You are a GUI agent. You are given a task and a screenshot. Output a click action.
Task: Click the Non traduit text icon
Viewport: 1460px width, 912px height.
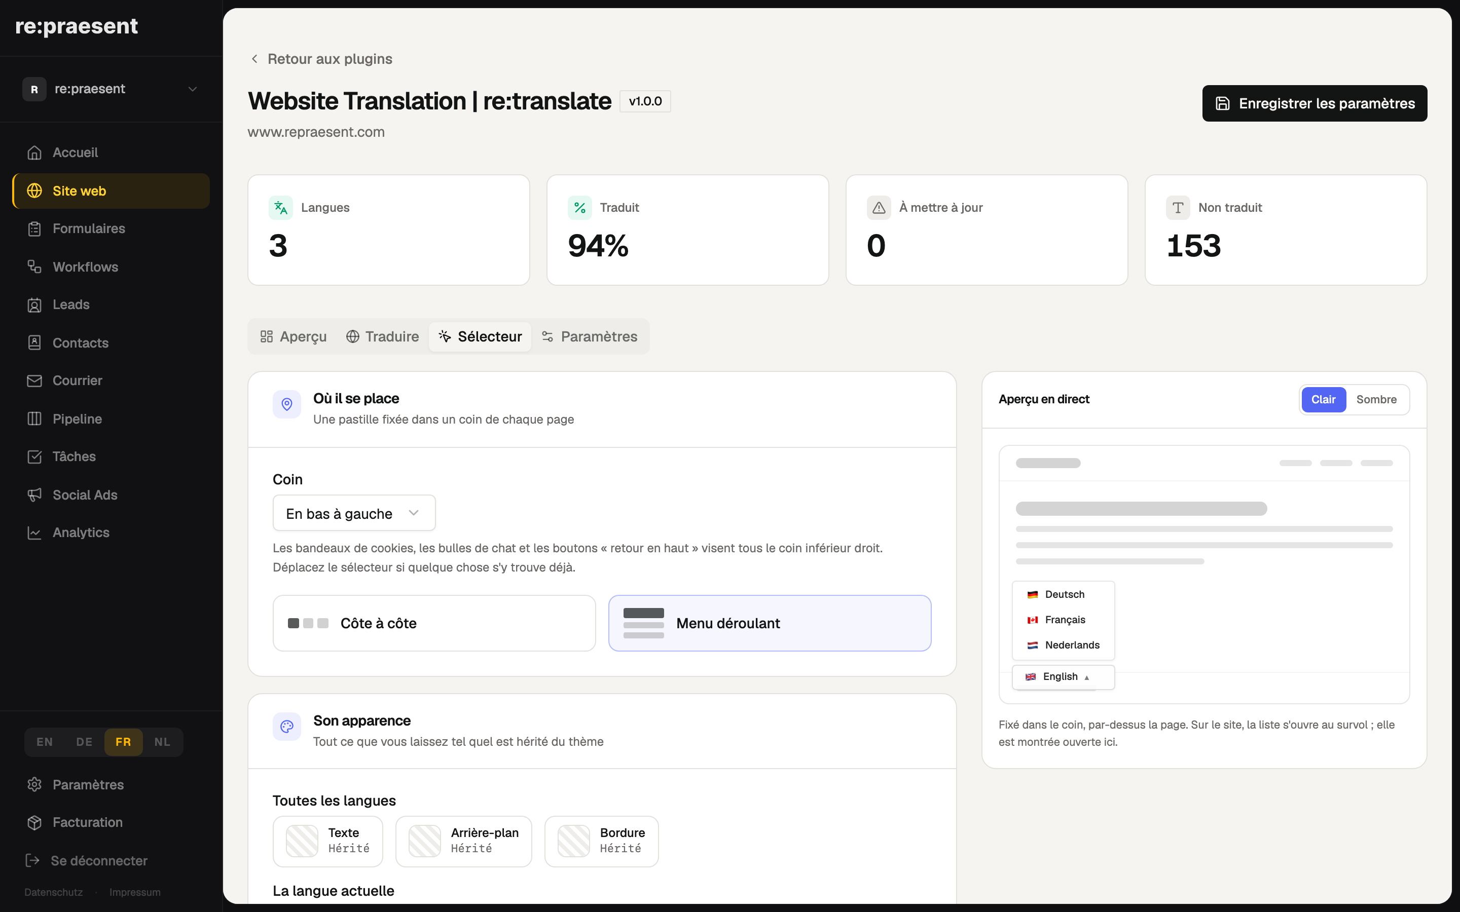click(x=1178, y=208)
